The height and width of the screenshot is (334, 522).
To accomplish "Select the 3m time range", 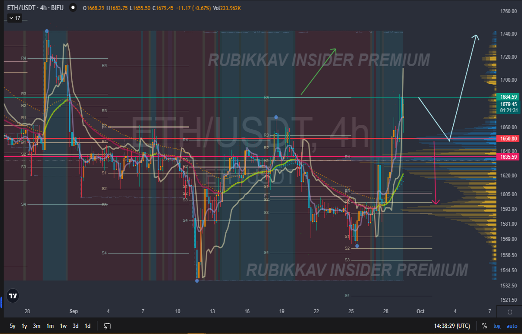I will coord(37,326).
